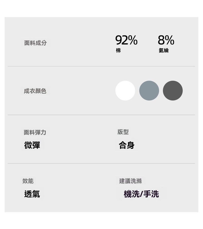Click the 效能 label
Screen dimensions: 203x229
click(x=28, y=181)
